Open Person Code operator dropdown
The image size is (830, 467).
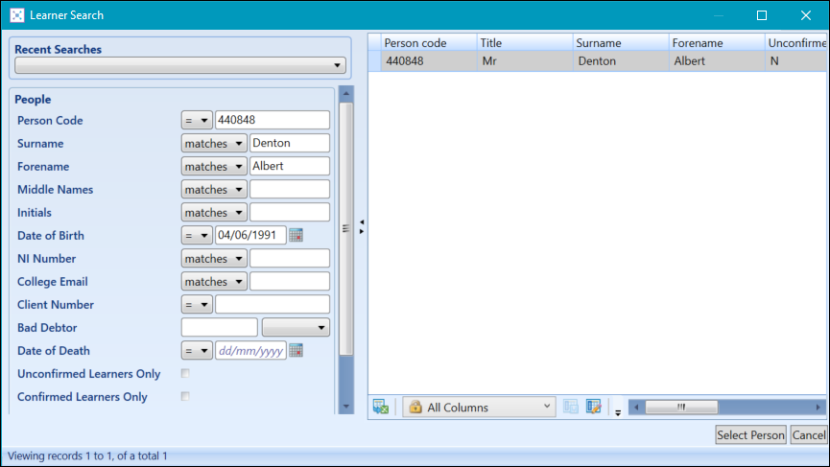pyautogui.click(x=197, y=120)
